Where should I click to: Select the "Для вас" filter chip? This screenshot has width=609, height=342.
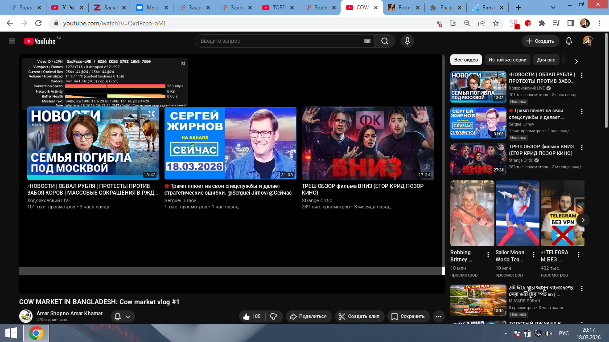(546, 60)
